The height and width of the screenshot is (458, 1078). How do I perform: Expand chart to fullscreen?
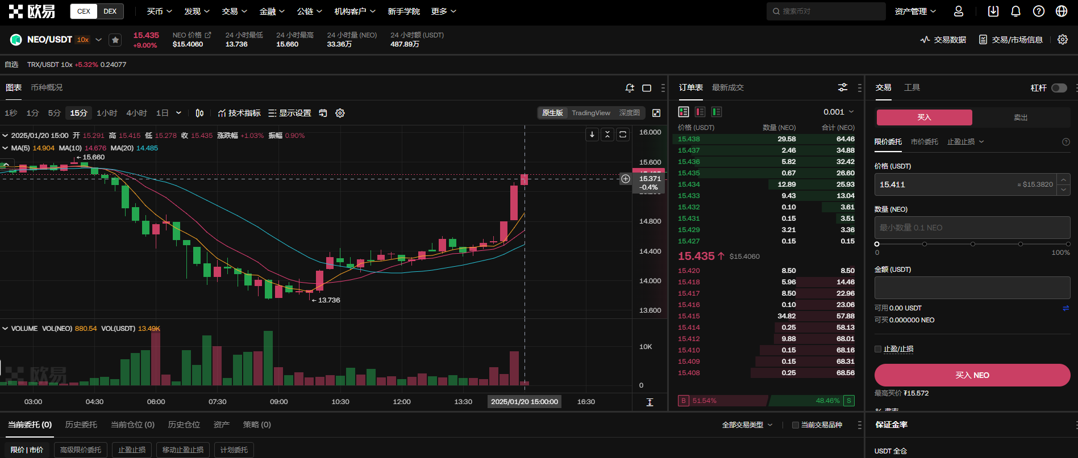656,113
